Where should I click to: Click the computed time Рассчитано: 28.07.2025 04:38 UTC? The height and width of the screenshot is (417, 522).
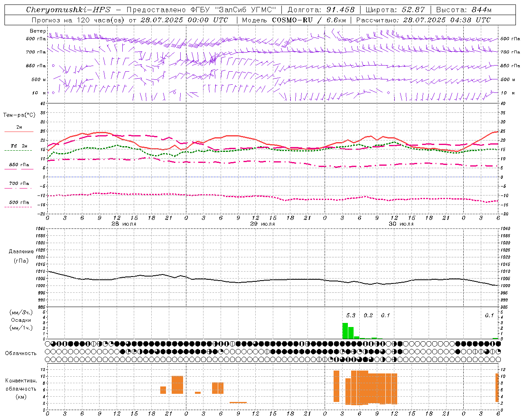[424, 20]
